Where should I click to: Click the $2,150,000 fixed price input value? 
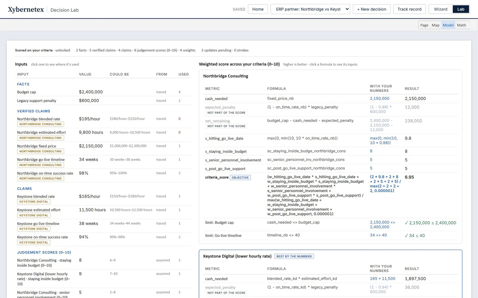tap(91, 146)
